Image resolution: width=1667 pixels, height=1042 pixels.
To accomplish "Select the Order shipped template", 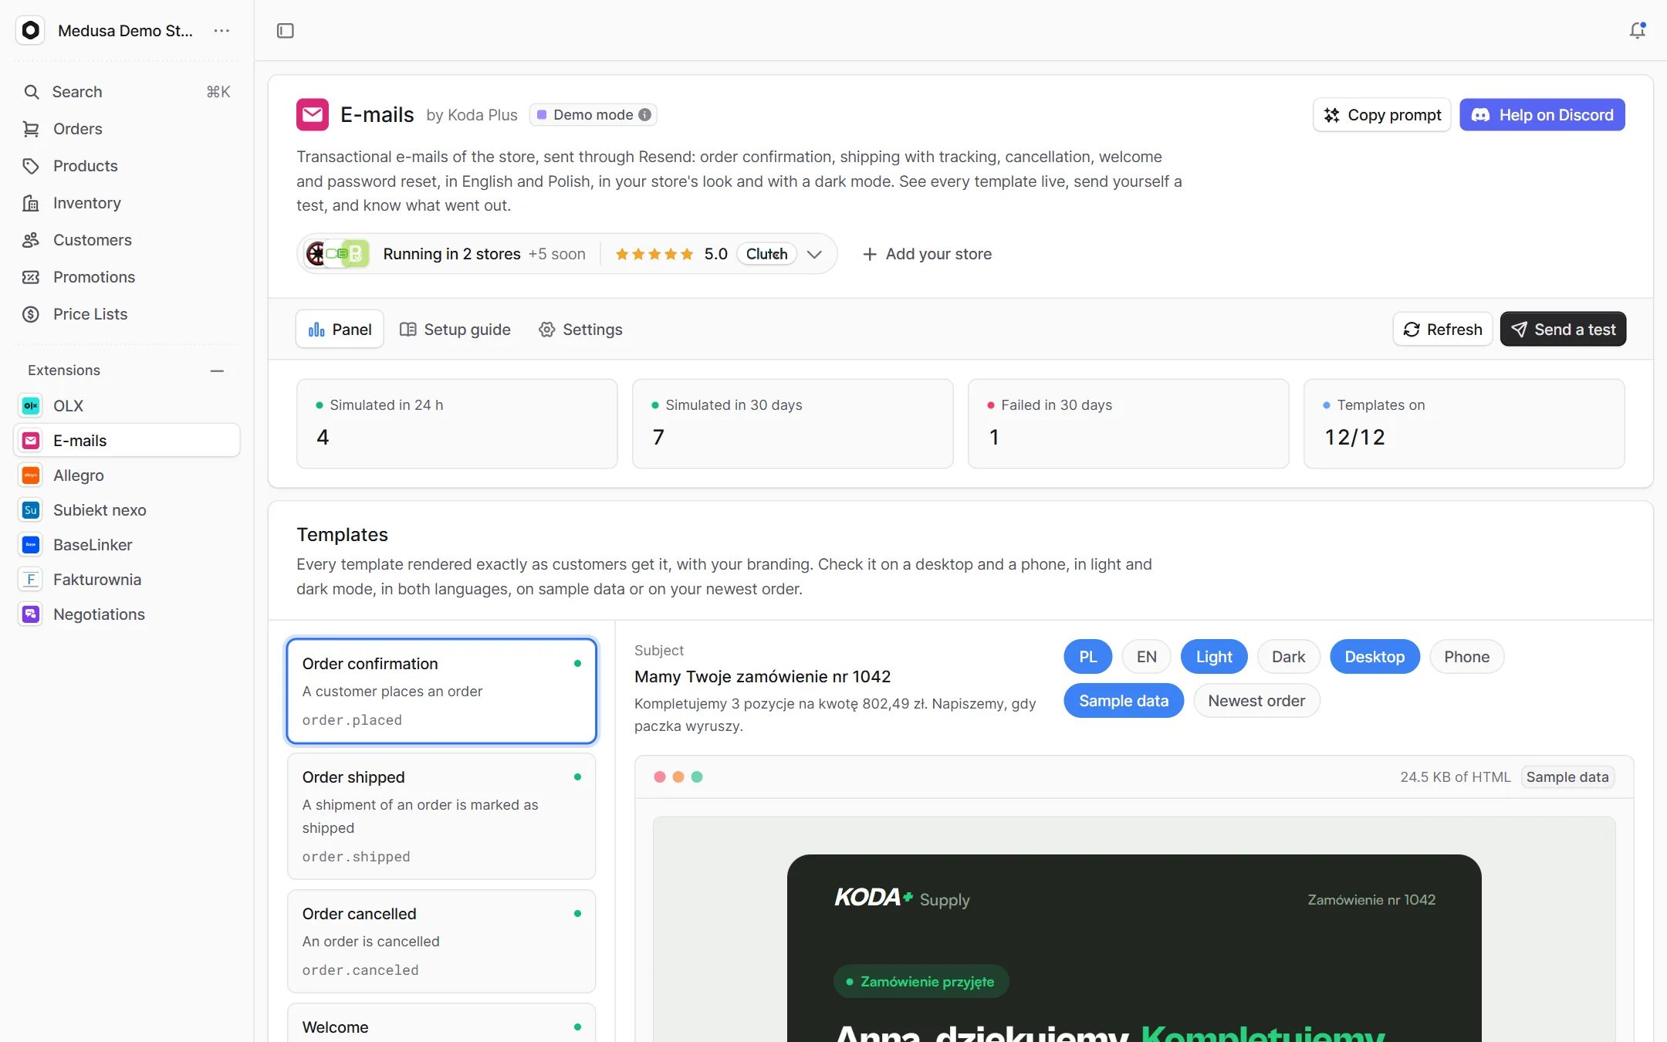I will pyautogui.click(x=441, y=816).
